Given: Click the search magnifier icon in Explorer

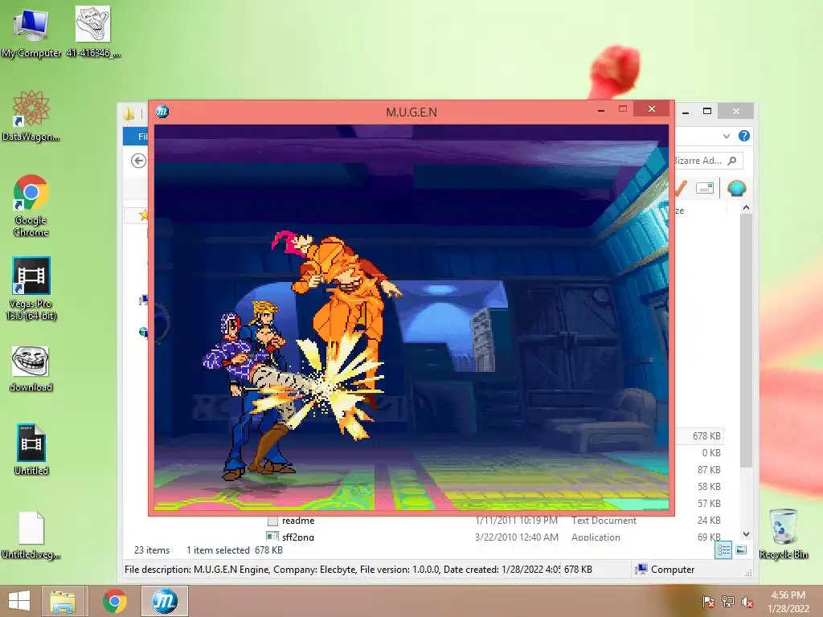Looking at the screenshot, I should (x=732, y=161).
